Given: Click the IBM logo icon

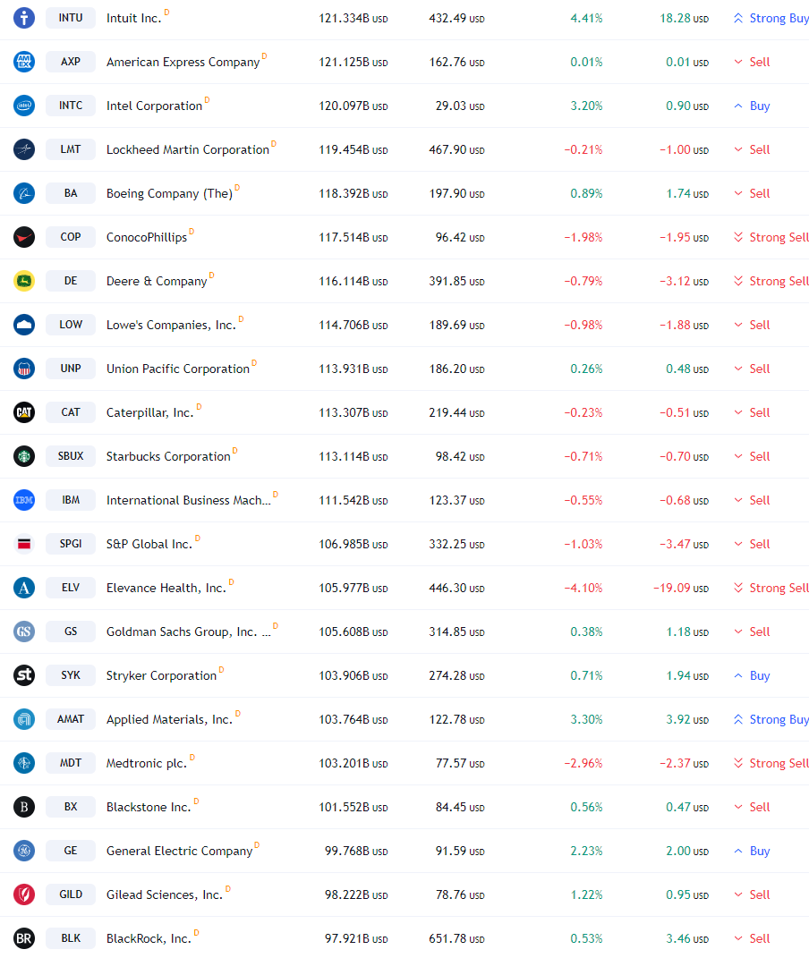Looking at the screenshot, I should click(x=24, y=500).
